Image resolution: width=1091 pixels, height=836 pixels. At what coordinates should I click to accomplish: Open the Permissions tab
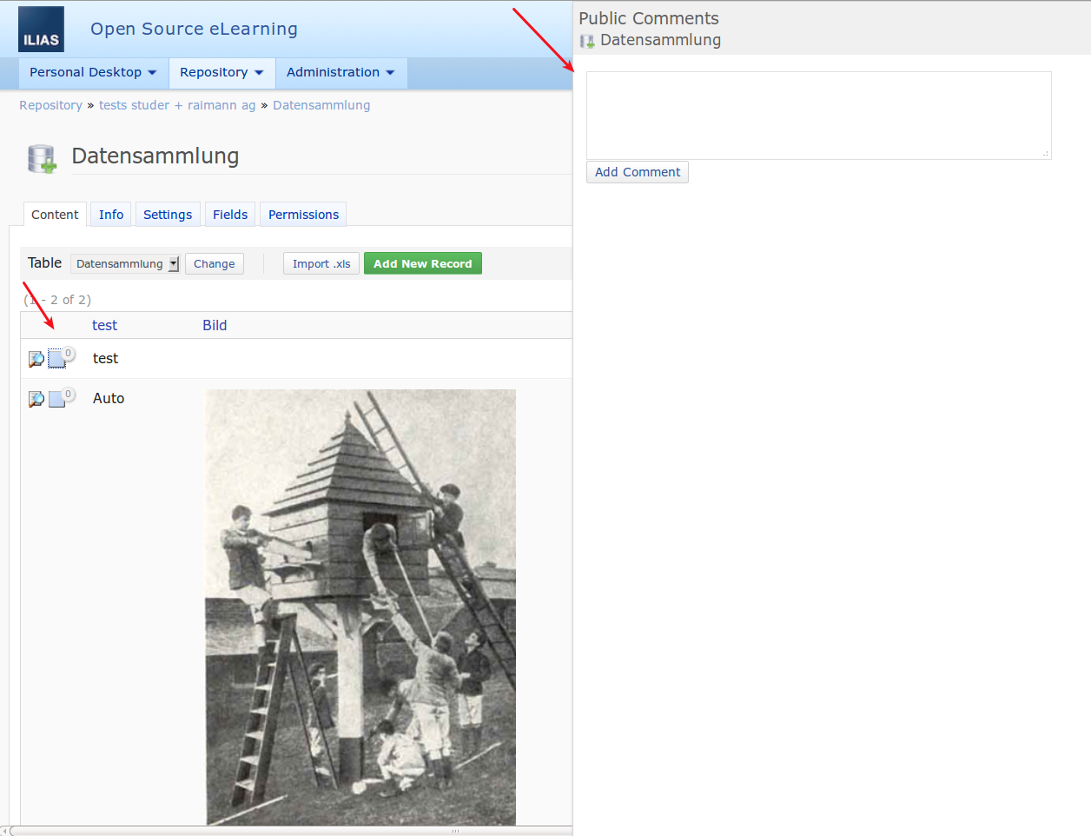pyautogui.click(x=303, y=215)
